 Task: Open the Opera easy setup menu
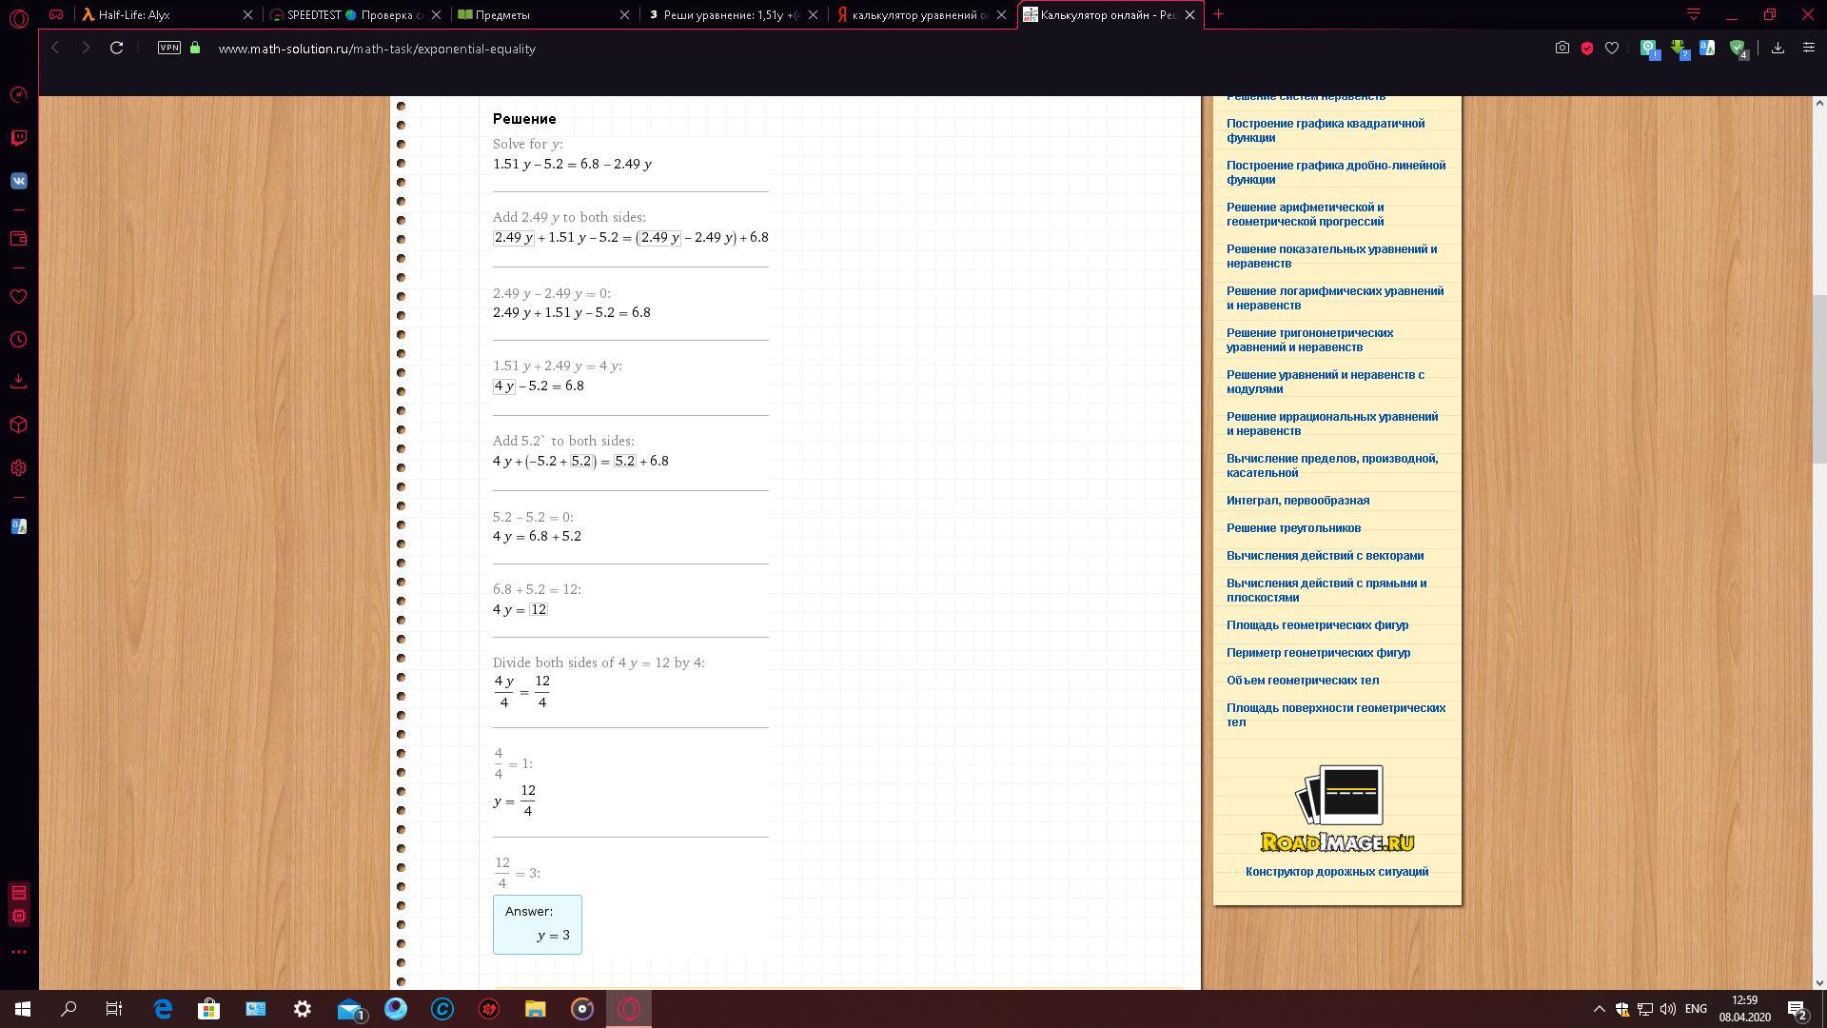[x=1808, y=48]
